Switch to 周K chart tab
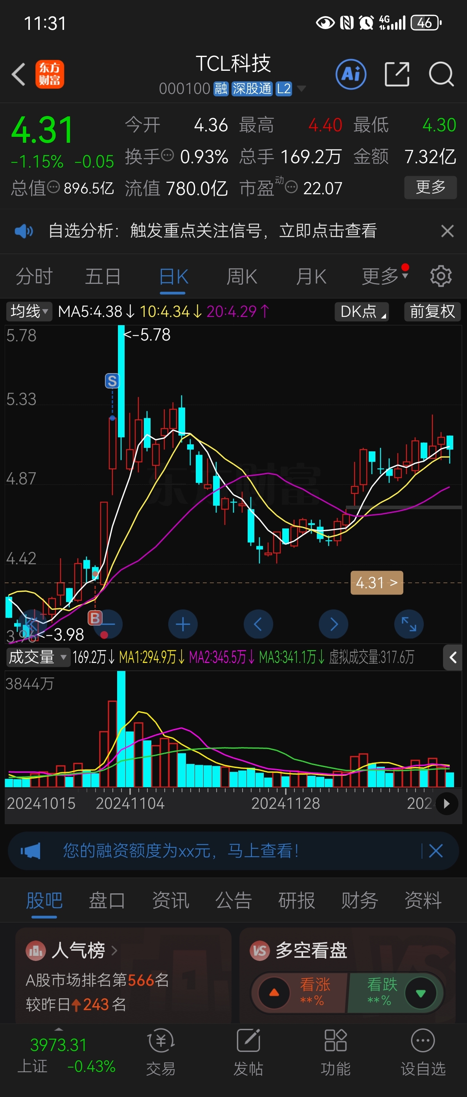The height and width of the screenshot is (1097, 467). click(242, 277)
